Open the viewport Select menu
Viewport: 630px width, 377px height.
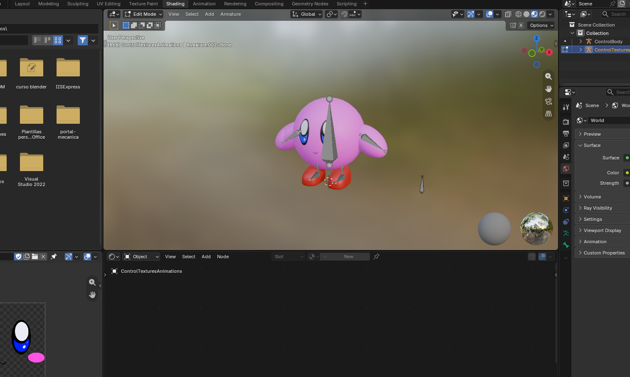(192, 14)
